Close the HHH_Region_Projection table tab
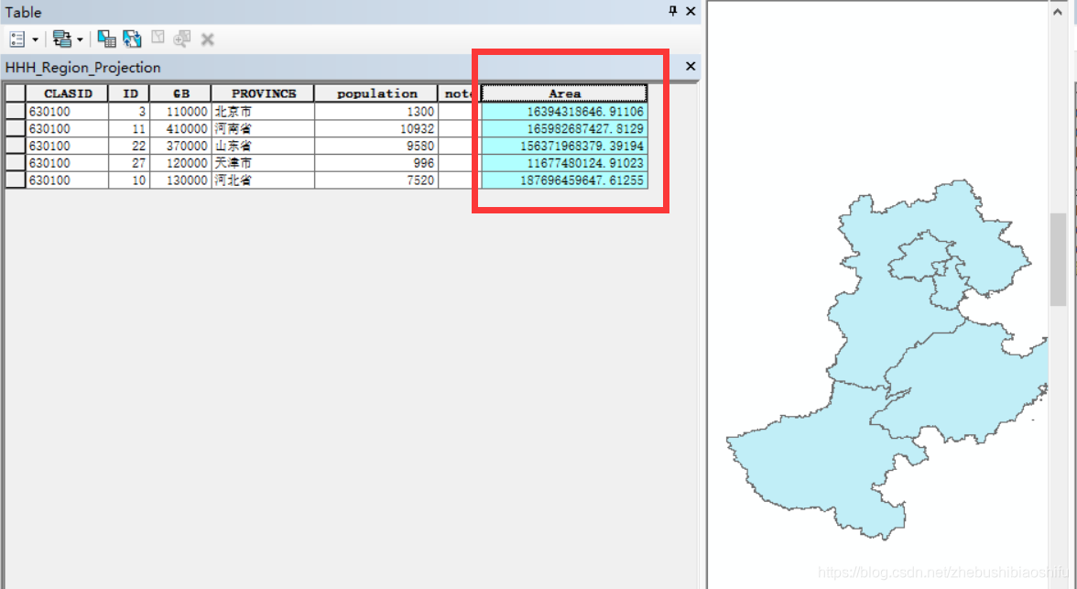The image size is (1077, 589). point(691,66)
